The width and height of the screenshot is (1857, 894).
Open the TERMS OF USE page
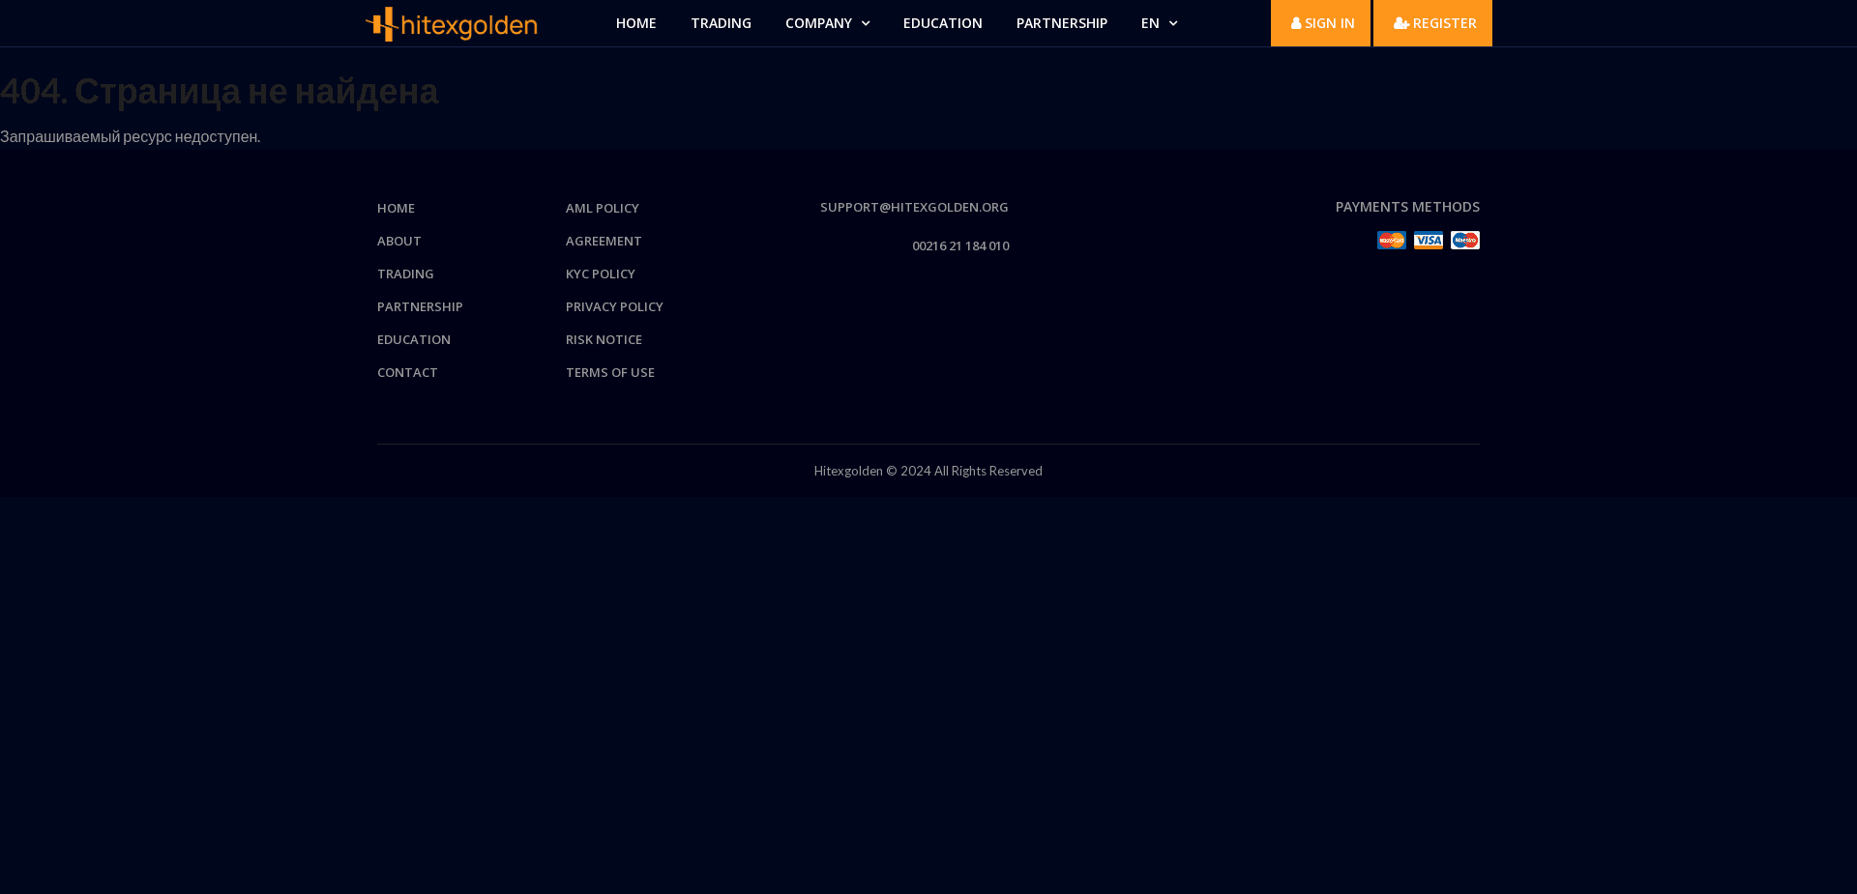tap(609, 372)
